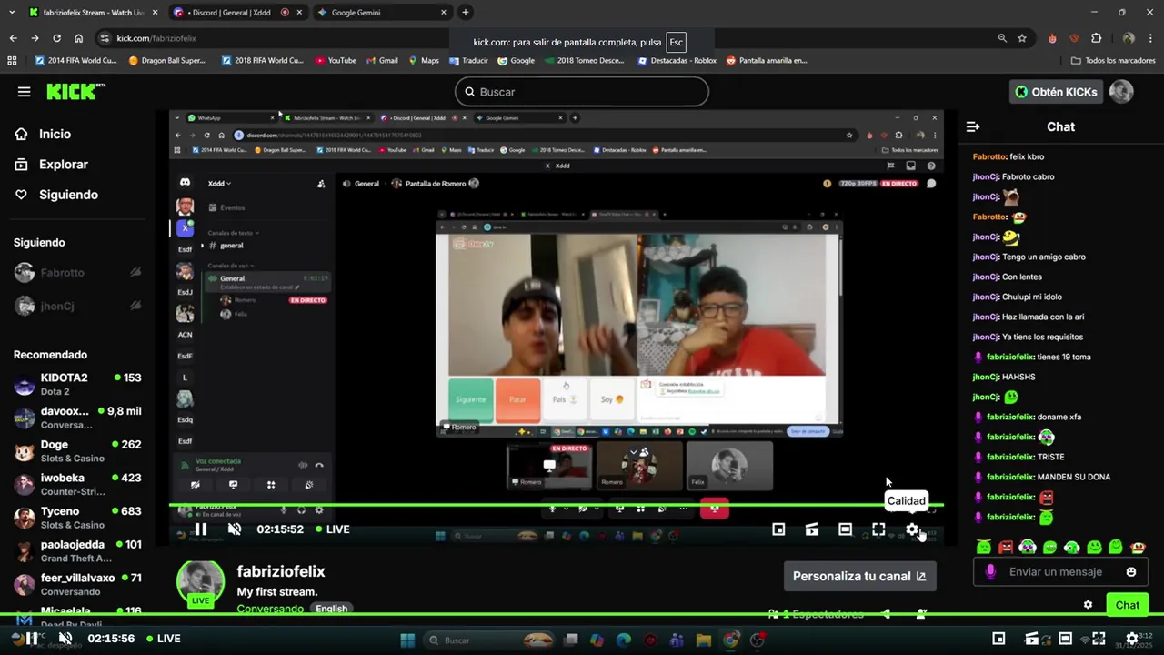Open Explorar in the sidebar
This screenshot has height=655, width=1164.
tap(63, 165)
